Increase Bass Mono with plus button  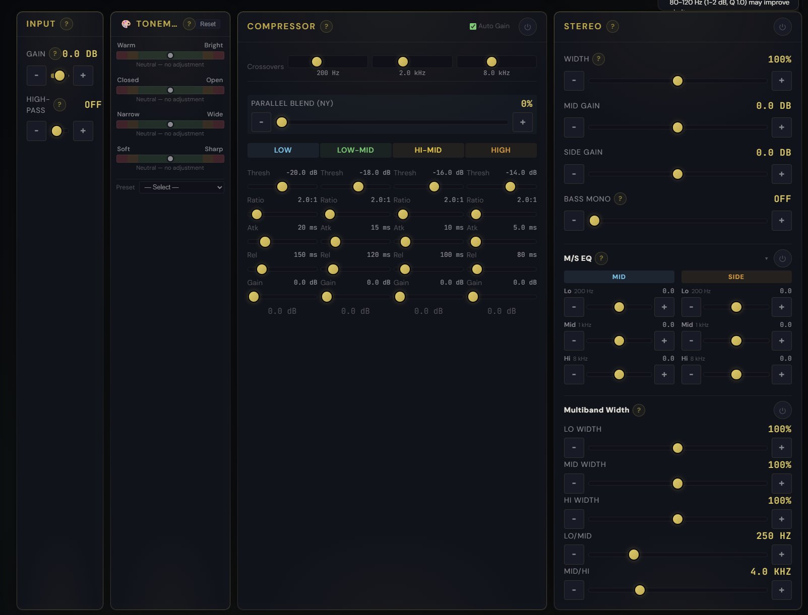(782, 221)
